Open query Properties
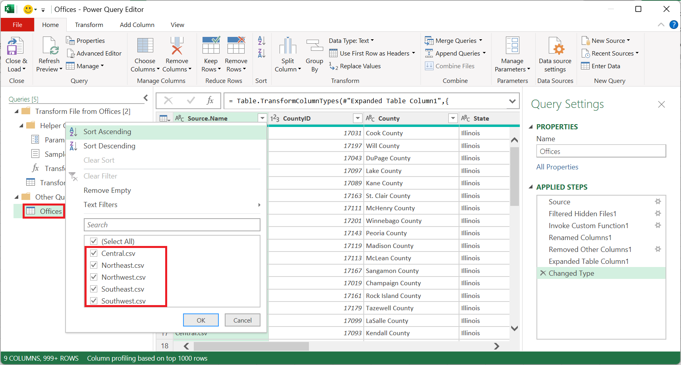The width and height of the screenshot is (681, 365). click(x=85, y=40)
